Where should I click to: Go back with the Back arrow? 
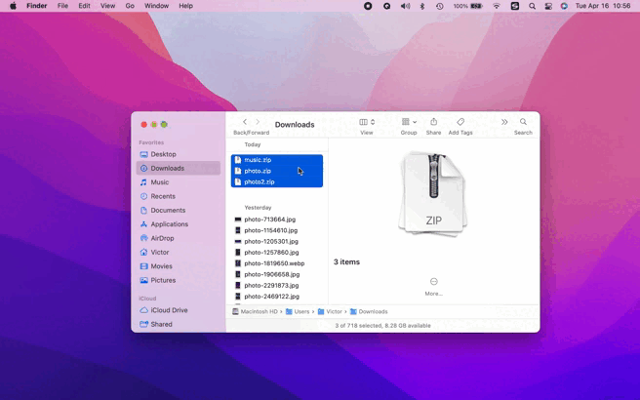(245, 122)
